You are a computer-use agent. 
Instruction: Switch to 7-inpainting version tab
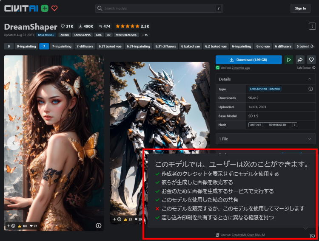click(x=62, y=46)
